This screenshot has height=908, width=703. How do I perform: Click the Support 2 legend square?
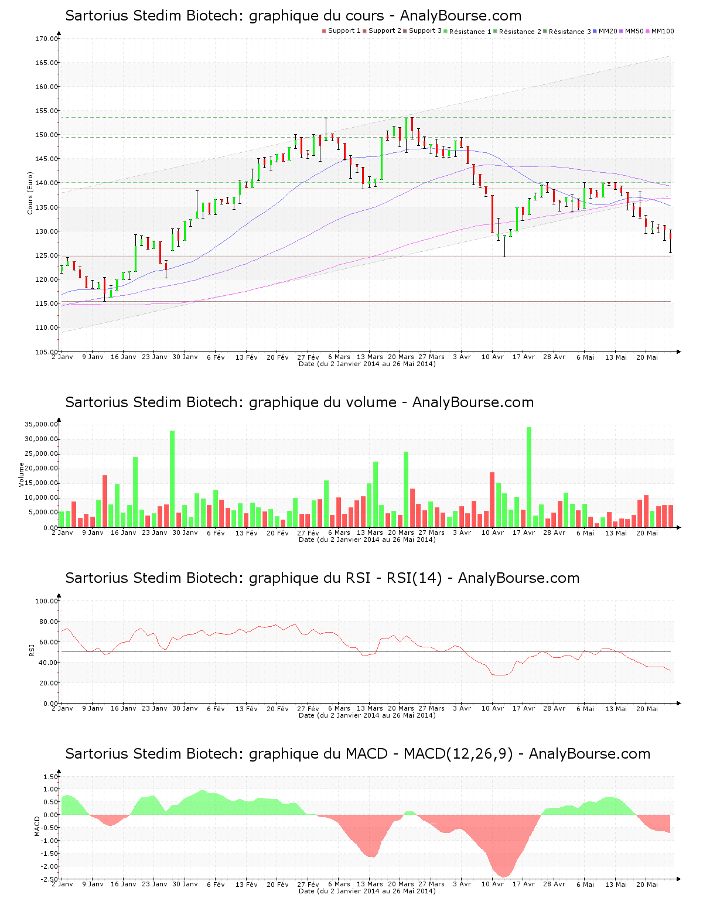pos(364,31)
